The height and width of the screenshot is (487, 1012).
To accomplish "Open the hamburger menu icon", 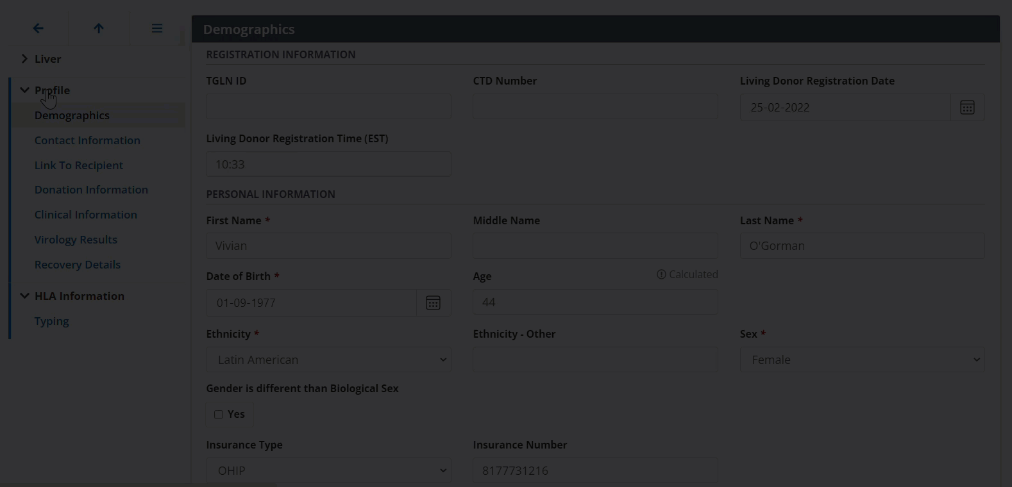I will coord(156,28).
